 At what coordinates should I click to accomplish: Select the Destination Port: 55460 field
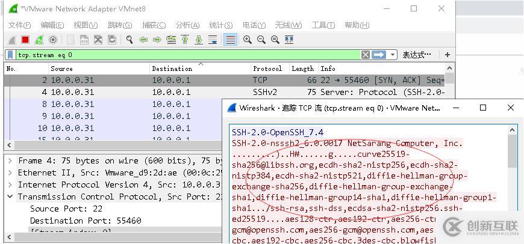(86, 221)
